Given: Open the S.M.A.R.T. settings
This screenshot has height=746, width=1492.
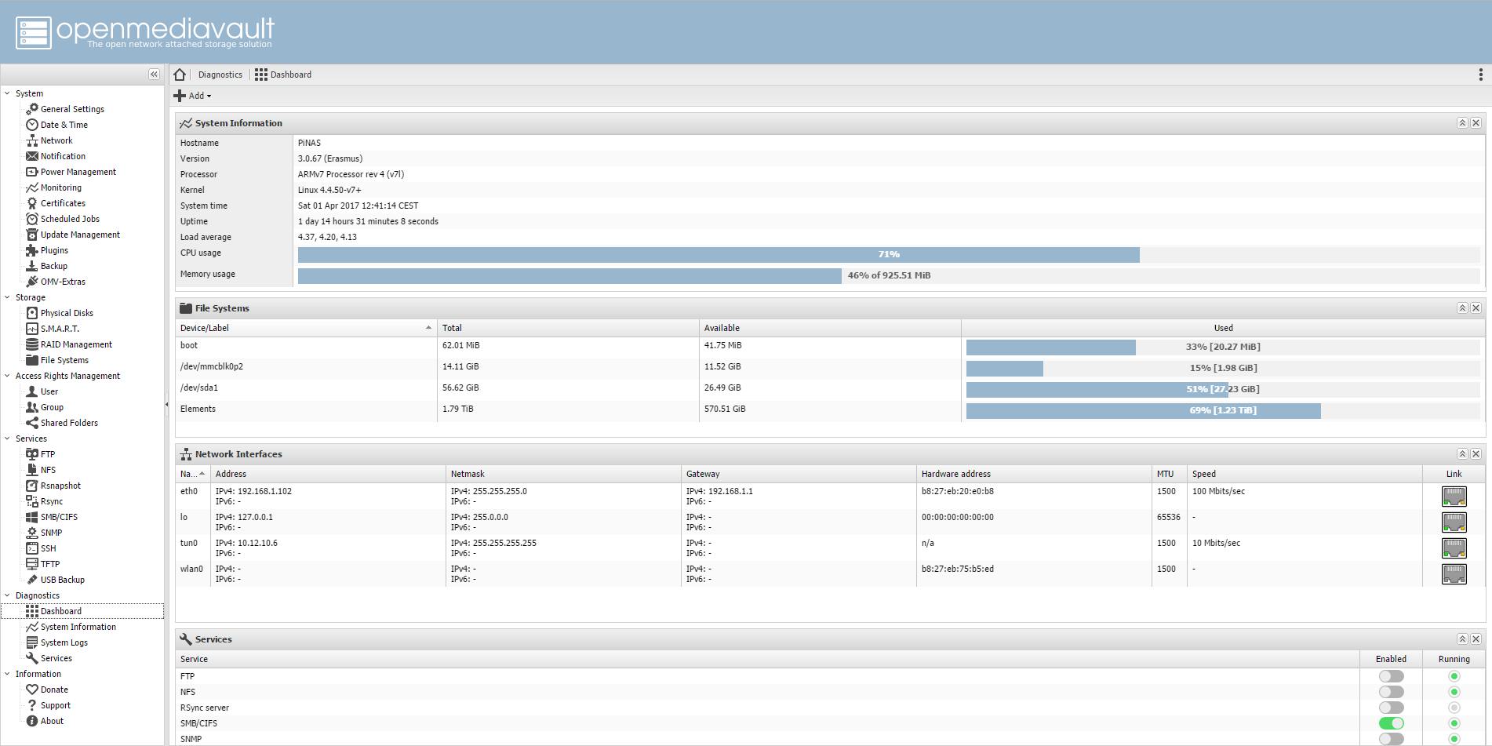Looking at the screenshot, I should pos(60,328).
